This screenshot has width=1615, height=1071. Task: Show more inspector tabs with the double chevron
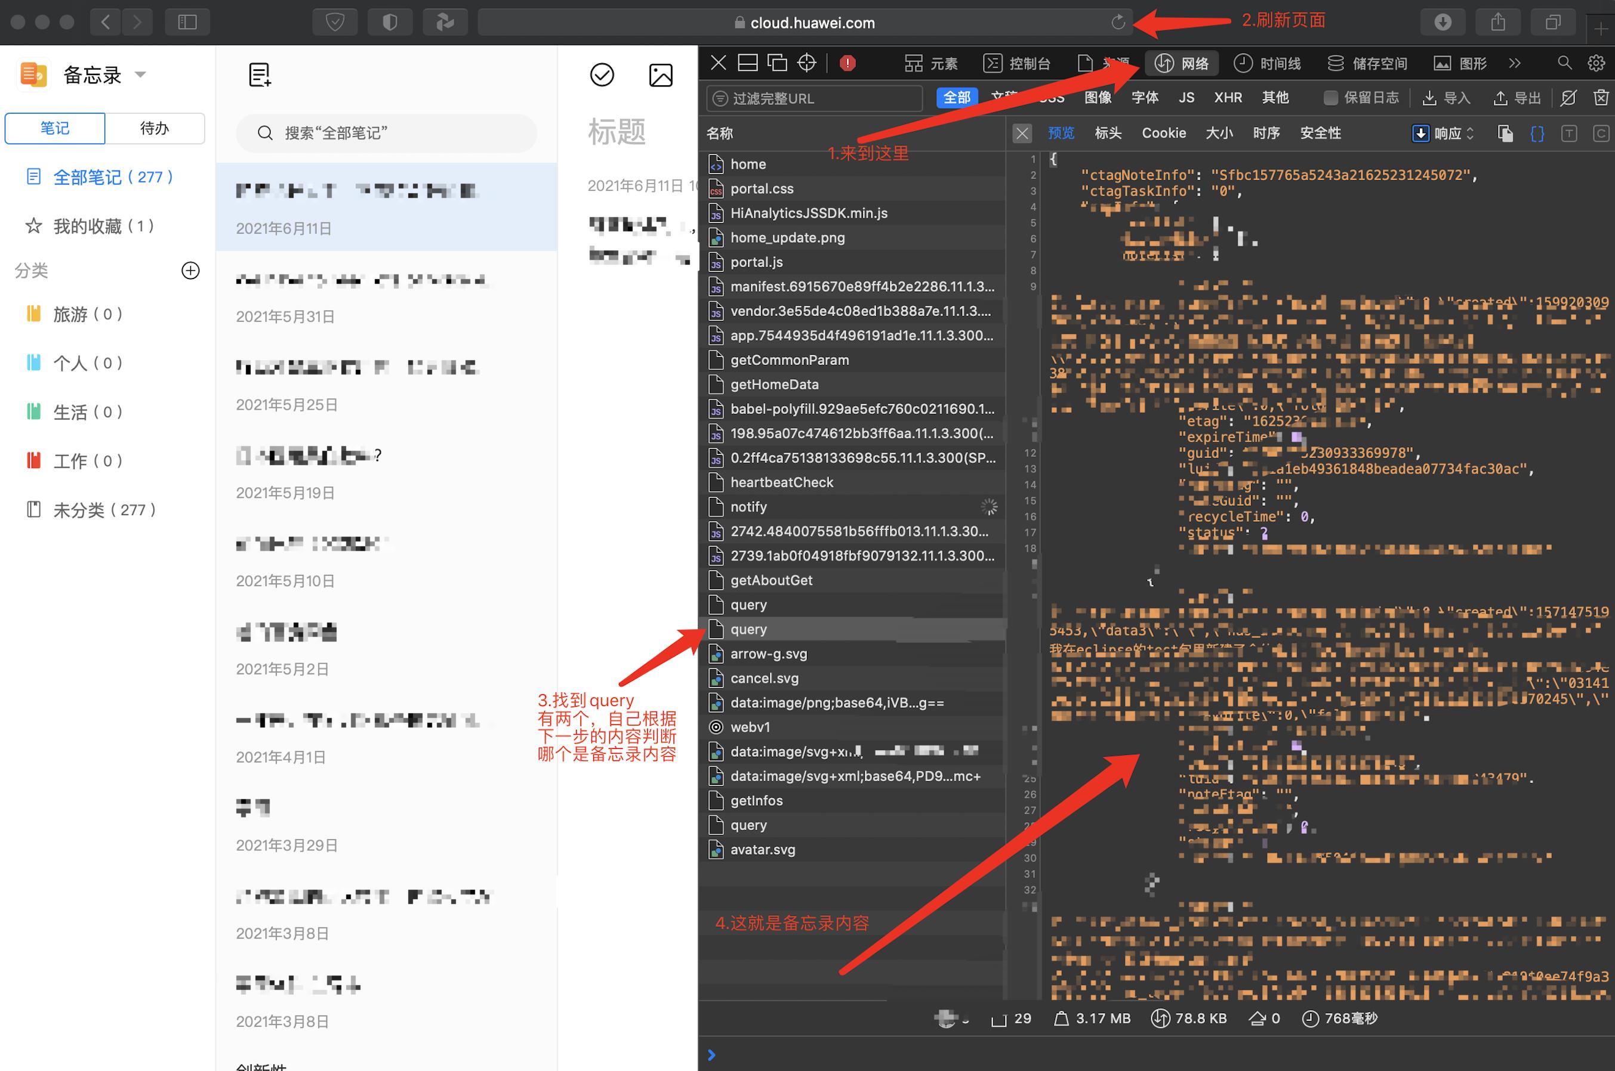(x=1515, y=63)
